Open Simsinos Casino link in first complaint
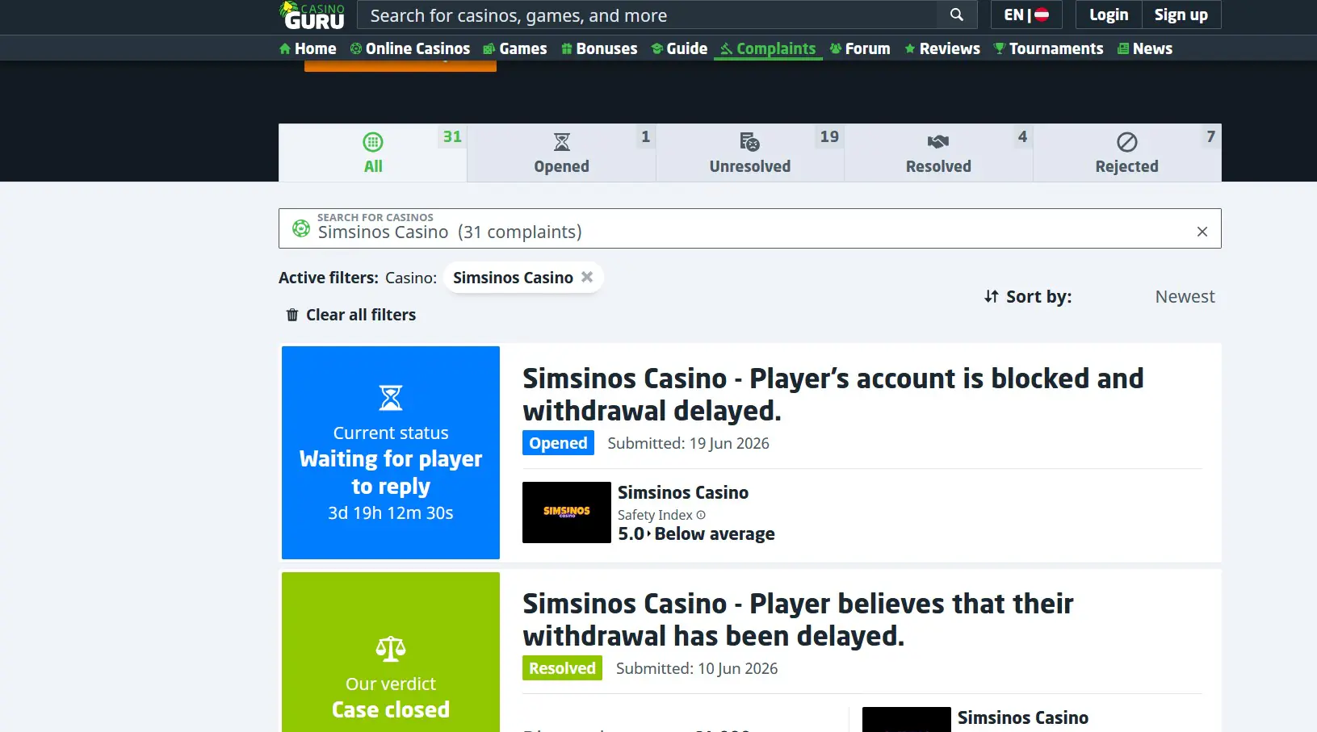 coord(683,492)
